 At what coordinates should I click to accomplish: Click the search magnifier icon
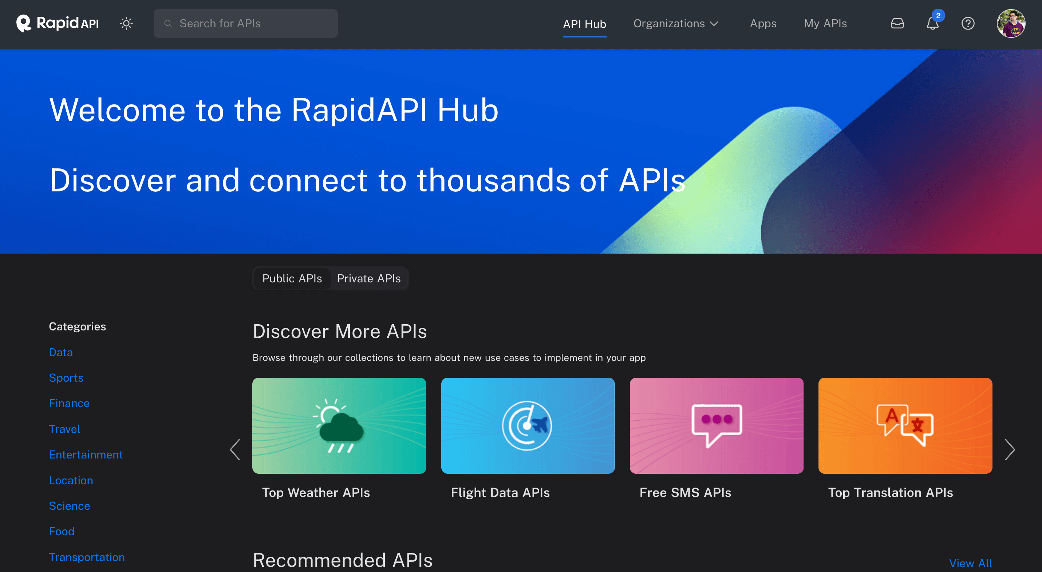[168, 23]
